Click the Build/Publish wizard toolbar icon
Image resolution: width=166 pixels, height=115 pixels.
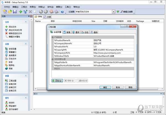(51, 12)
